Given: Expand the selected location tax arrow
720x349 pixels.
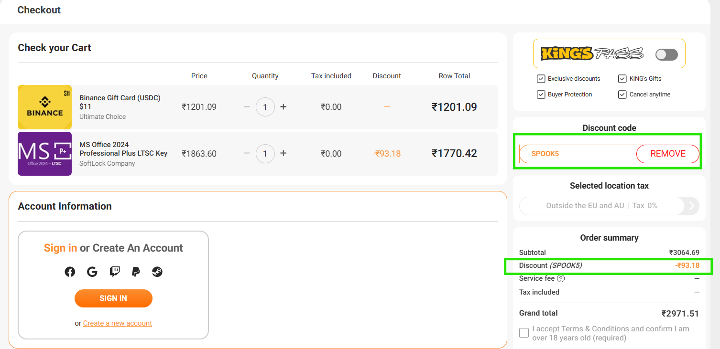Looking at the screenshot, I should click(692, 206).
